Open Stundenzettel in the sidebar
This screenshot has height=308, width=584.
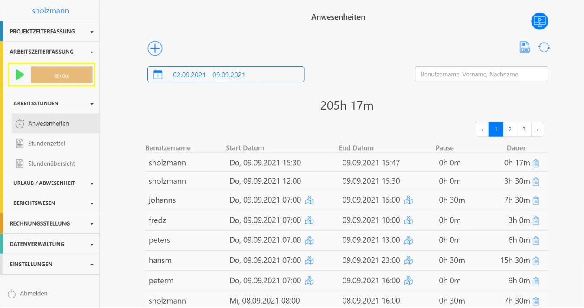tap(46, 144)
